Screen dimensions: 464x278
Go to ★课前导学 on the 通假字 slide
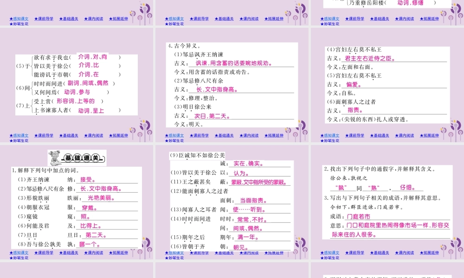[x=354, y=253]
